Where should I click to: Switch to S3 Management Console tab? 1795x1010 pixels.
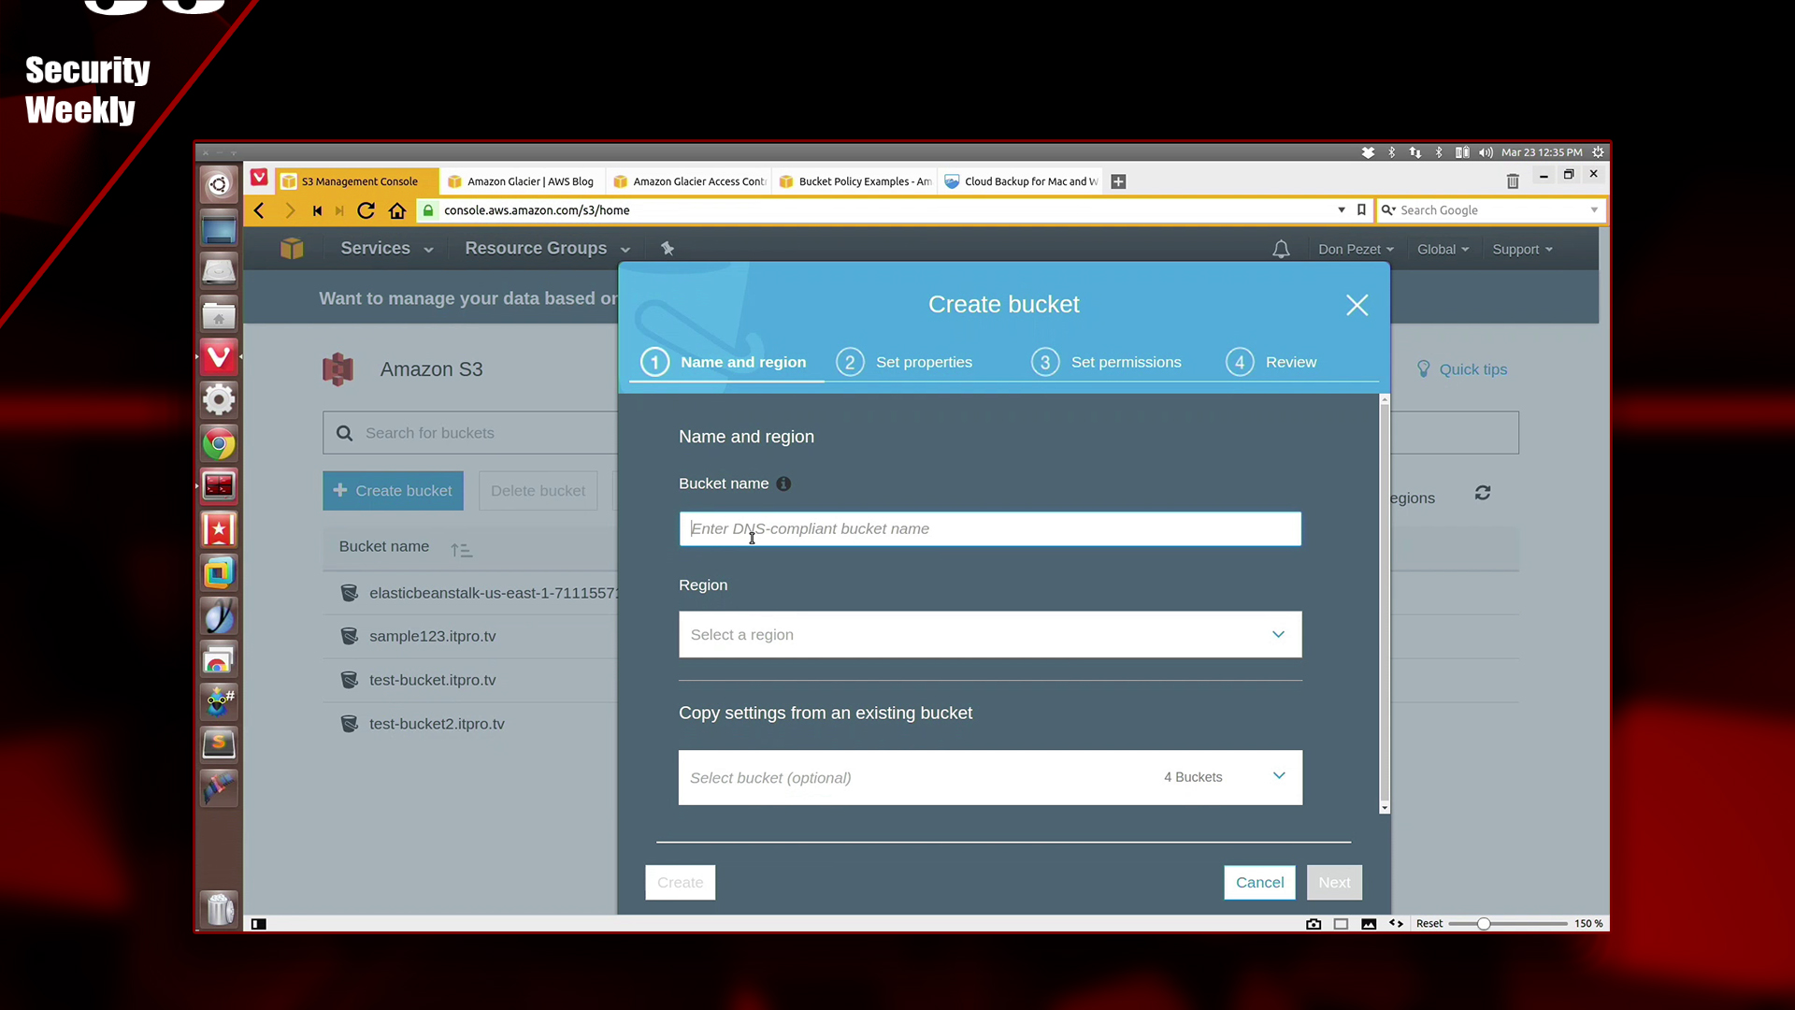coord(358,181)
